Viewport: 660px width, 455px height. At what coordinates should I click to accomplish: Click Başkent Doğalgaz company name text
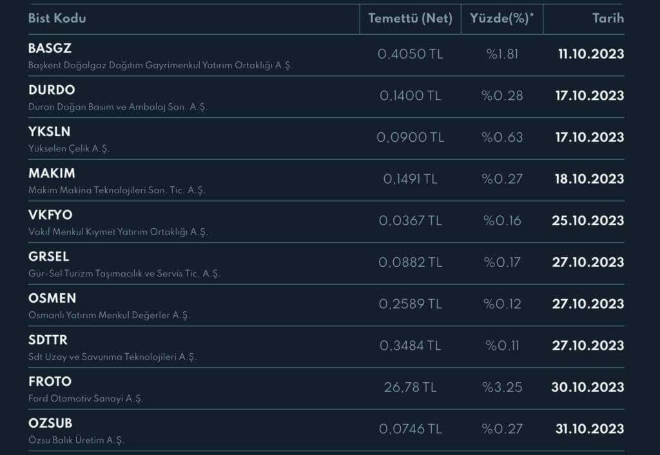tap(160, 66)
